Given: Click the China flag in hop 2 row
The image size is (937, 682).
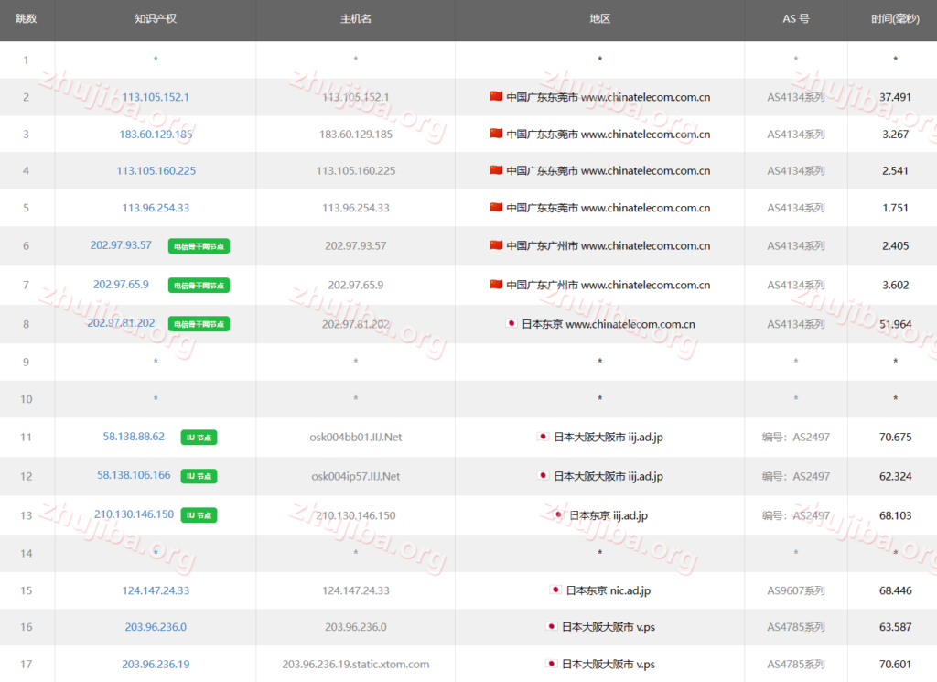Looking at the screenshot, I should [x=496, y=97].
